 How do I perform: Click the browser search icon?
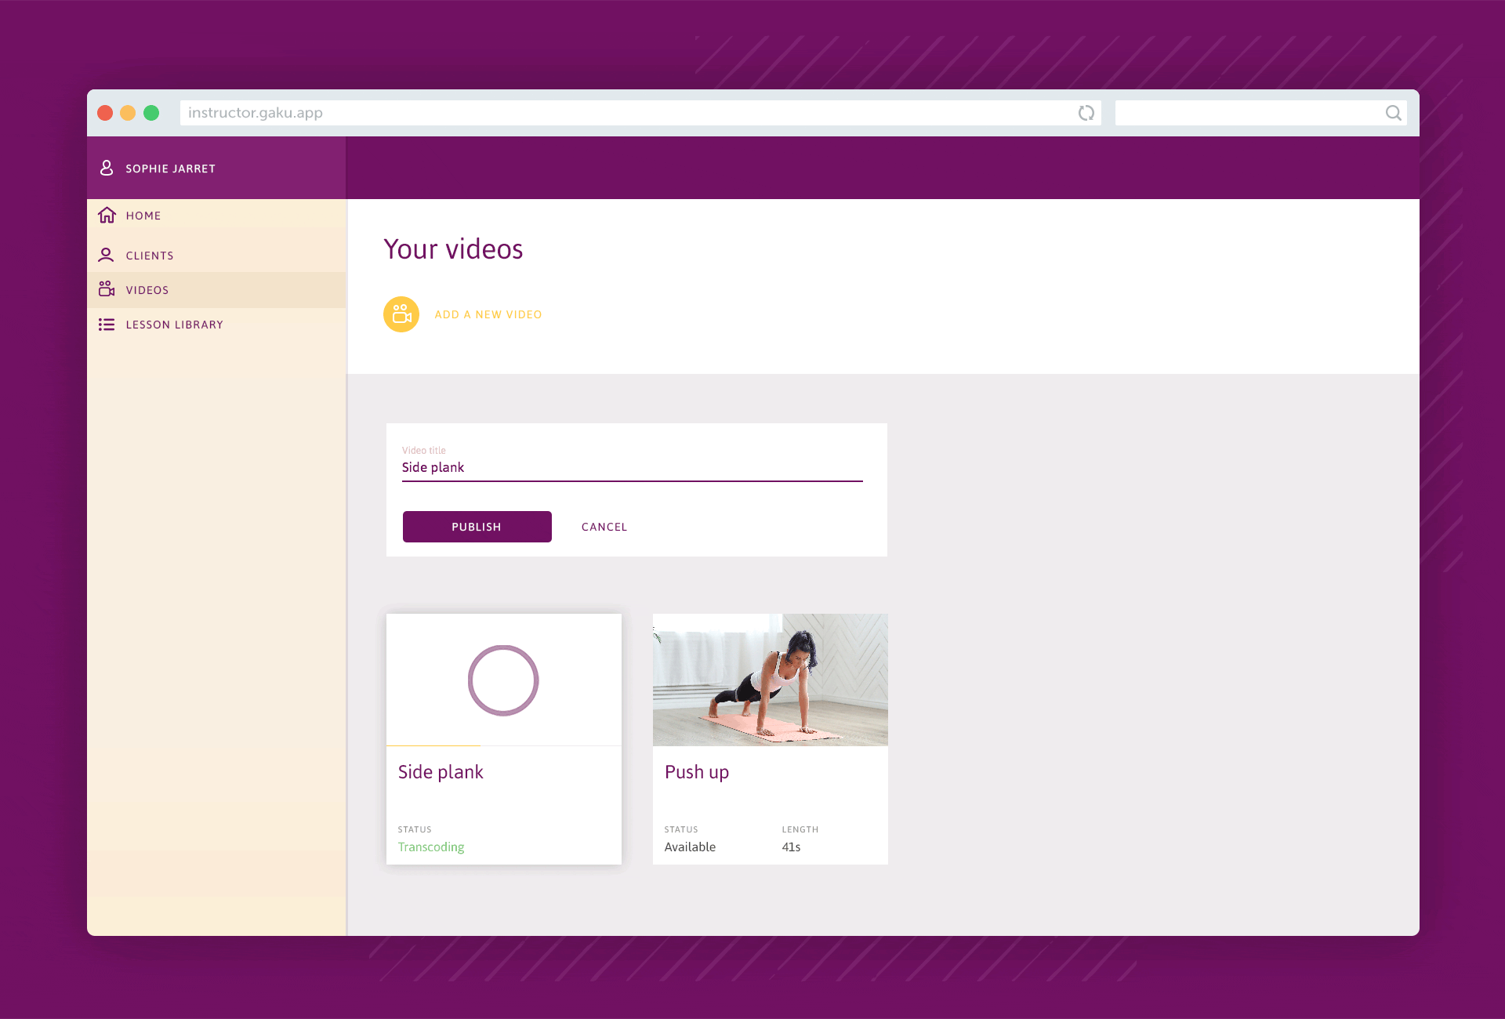coord(1392,111)
